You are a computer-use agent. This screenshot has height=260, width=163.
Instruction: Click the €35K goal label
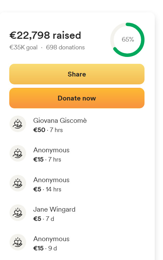(24, 47)
